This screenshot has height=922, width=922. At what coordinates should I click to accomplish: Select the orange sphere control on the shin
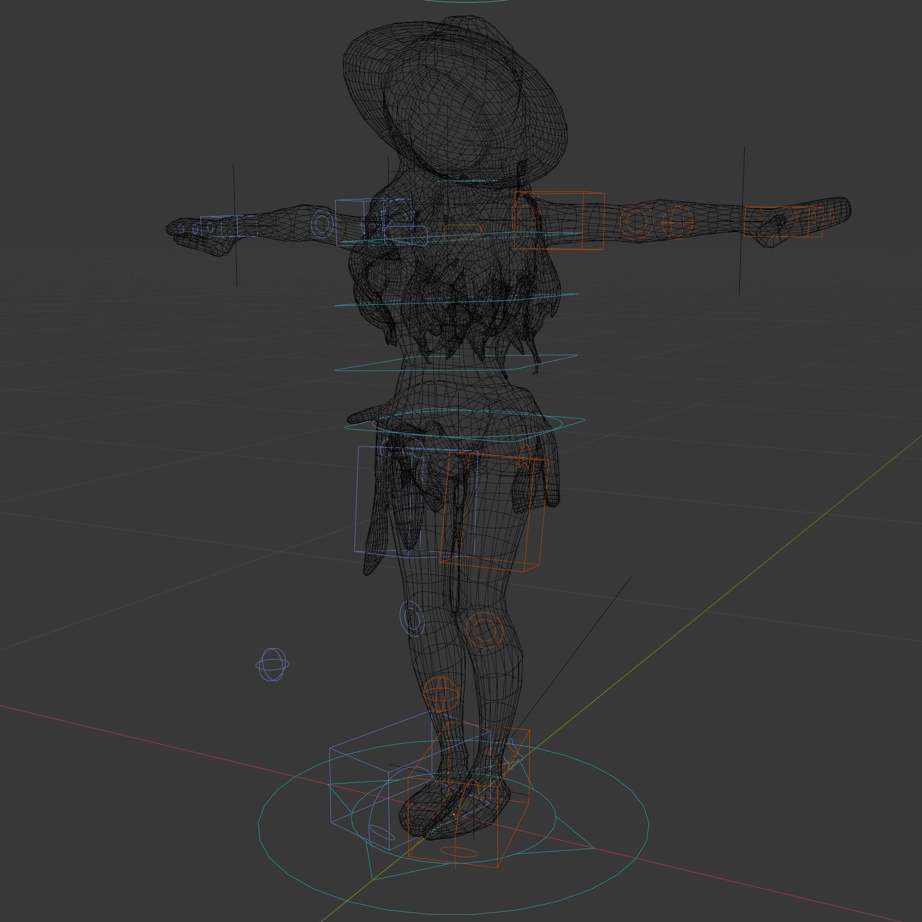tap(440, 694)
